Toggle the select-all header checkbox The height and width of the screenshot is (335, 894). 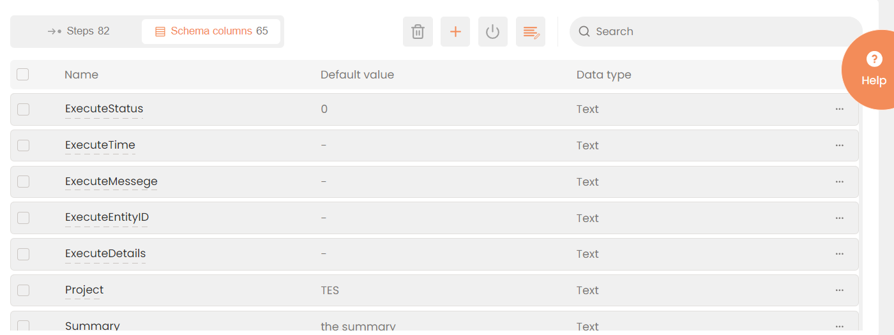[23, 75]
